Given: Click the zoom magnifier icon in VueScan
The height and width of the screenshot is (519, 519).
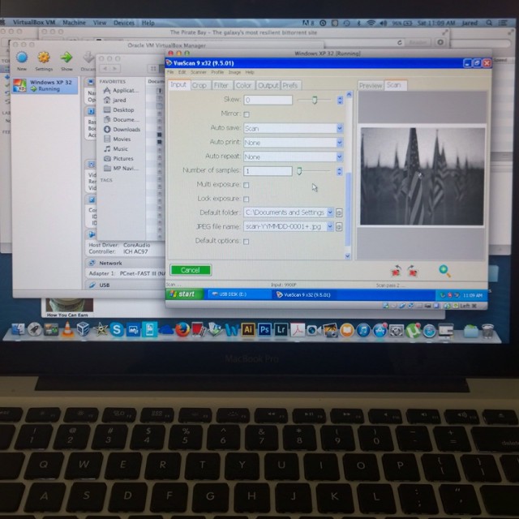Looking at the screenshot, I should tap(444, 271).
